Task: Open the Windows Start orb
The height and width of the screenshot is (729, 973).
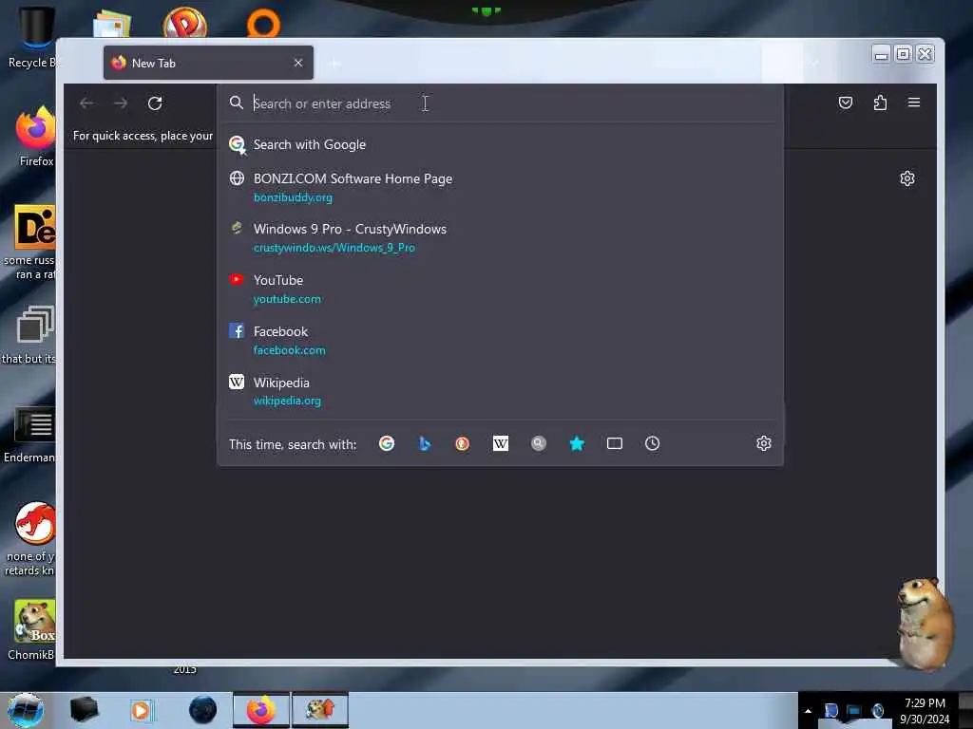Action: click(26, 710)
